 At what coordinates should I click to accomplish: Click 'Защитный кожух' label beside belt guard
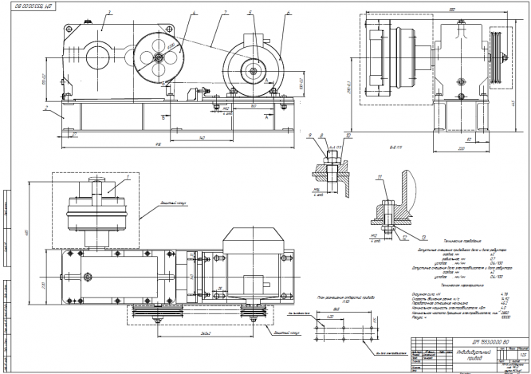click(287, 333)
